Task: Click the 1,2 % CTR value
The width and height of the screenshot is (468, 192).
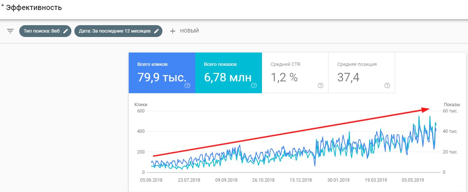Action: [x=284, y=77]
